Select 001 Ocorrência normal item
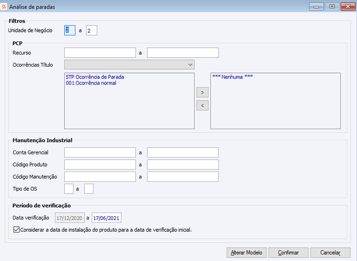Screen dimensions: 357x261 point(91,83)
